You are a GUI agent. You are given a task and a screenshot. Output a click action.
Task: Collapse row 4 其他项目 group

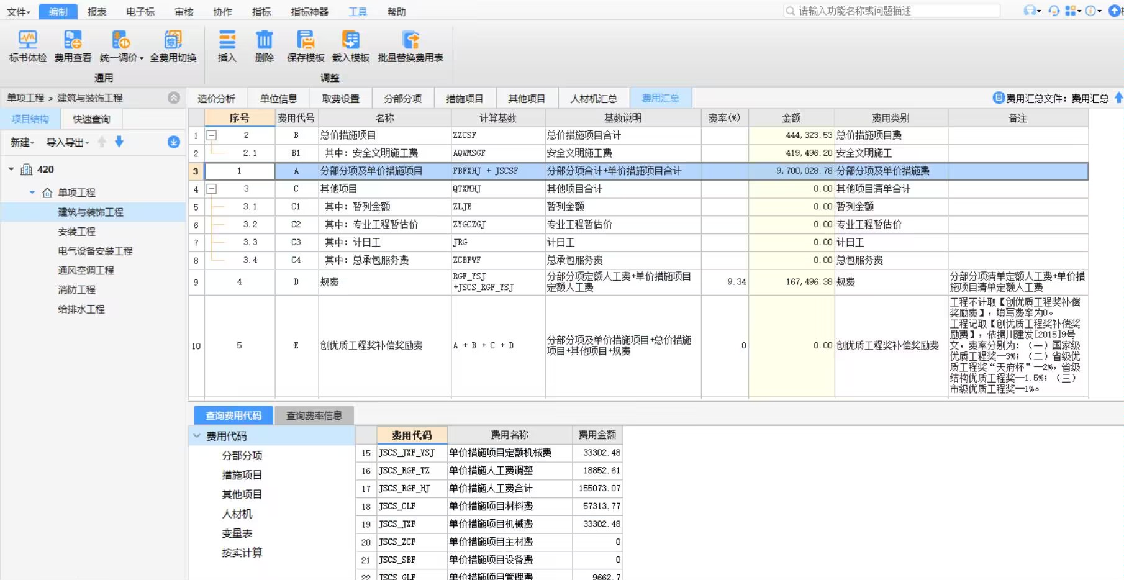212,189
